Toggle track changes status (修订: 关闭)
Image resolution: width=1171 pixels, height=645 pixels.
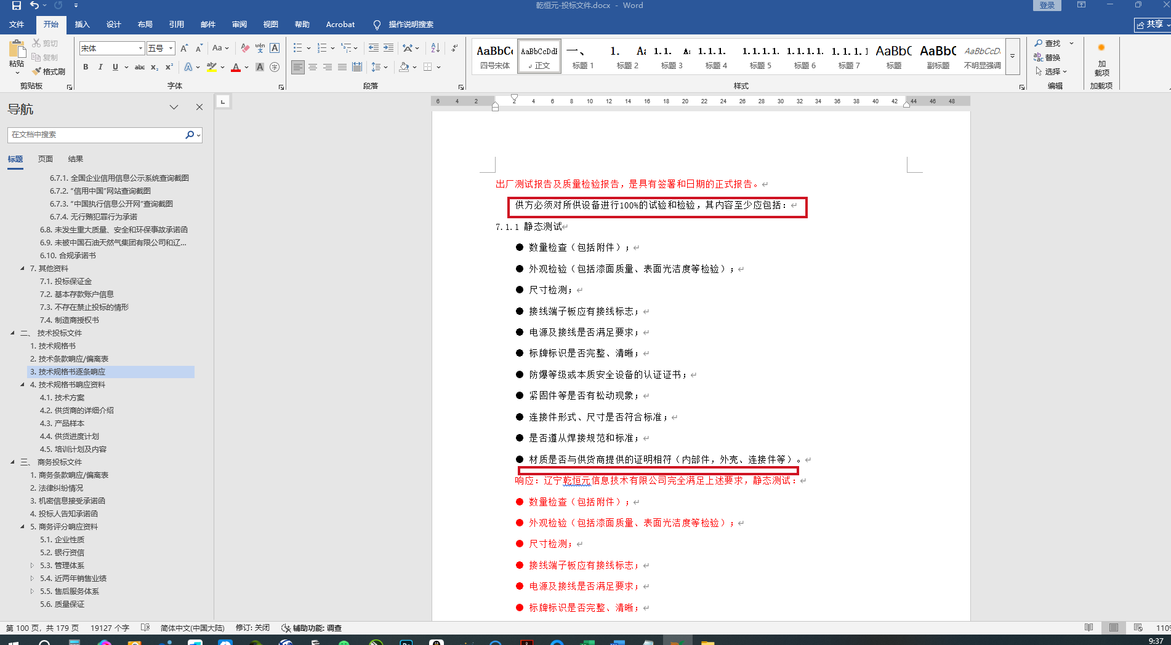tap(252, 628)
